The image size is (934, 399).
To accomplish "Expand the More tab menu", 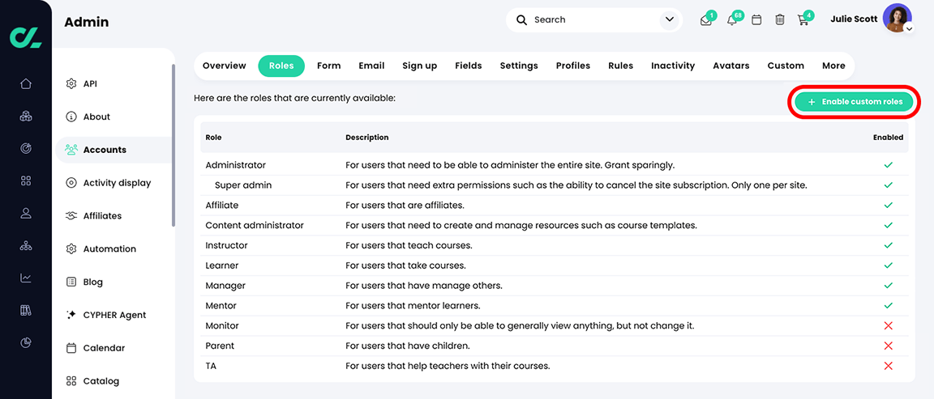I will [x=833, y=66].
